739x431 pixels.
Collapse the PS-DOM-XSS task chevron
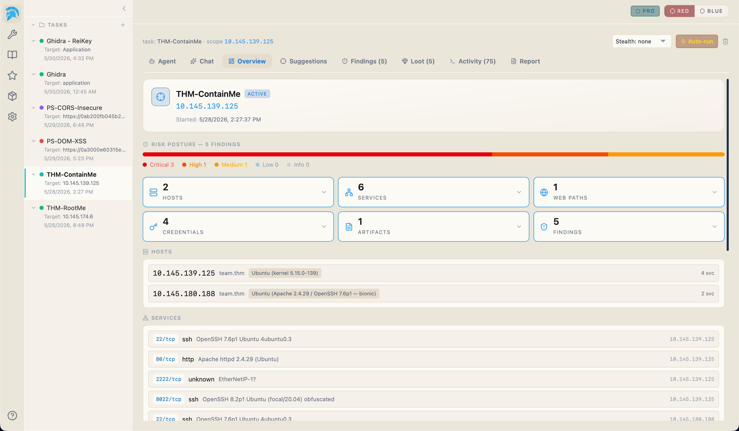pyautogui.click(x=33, y=141)
